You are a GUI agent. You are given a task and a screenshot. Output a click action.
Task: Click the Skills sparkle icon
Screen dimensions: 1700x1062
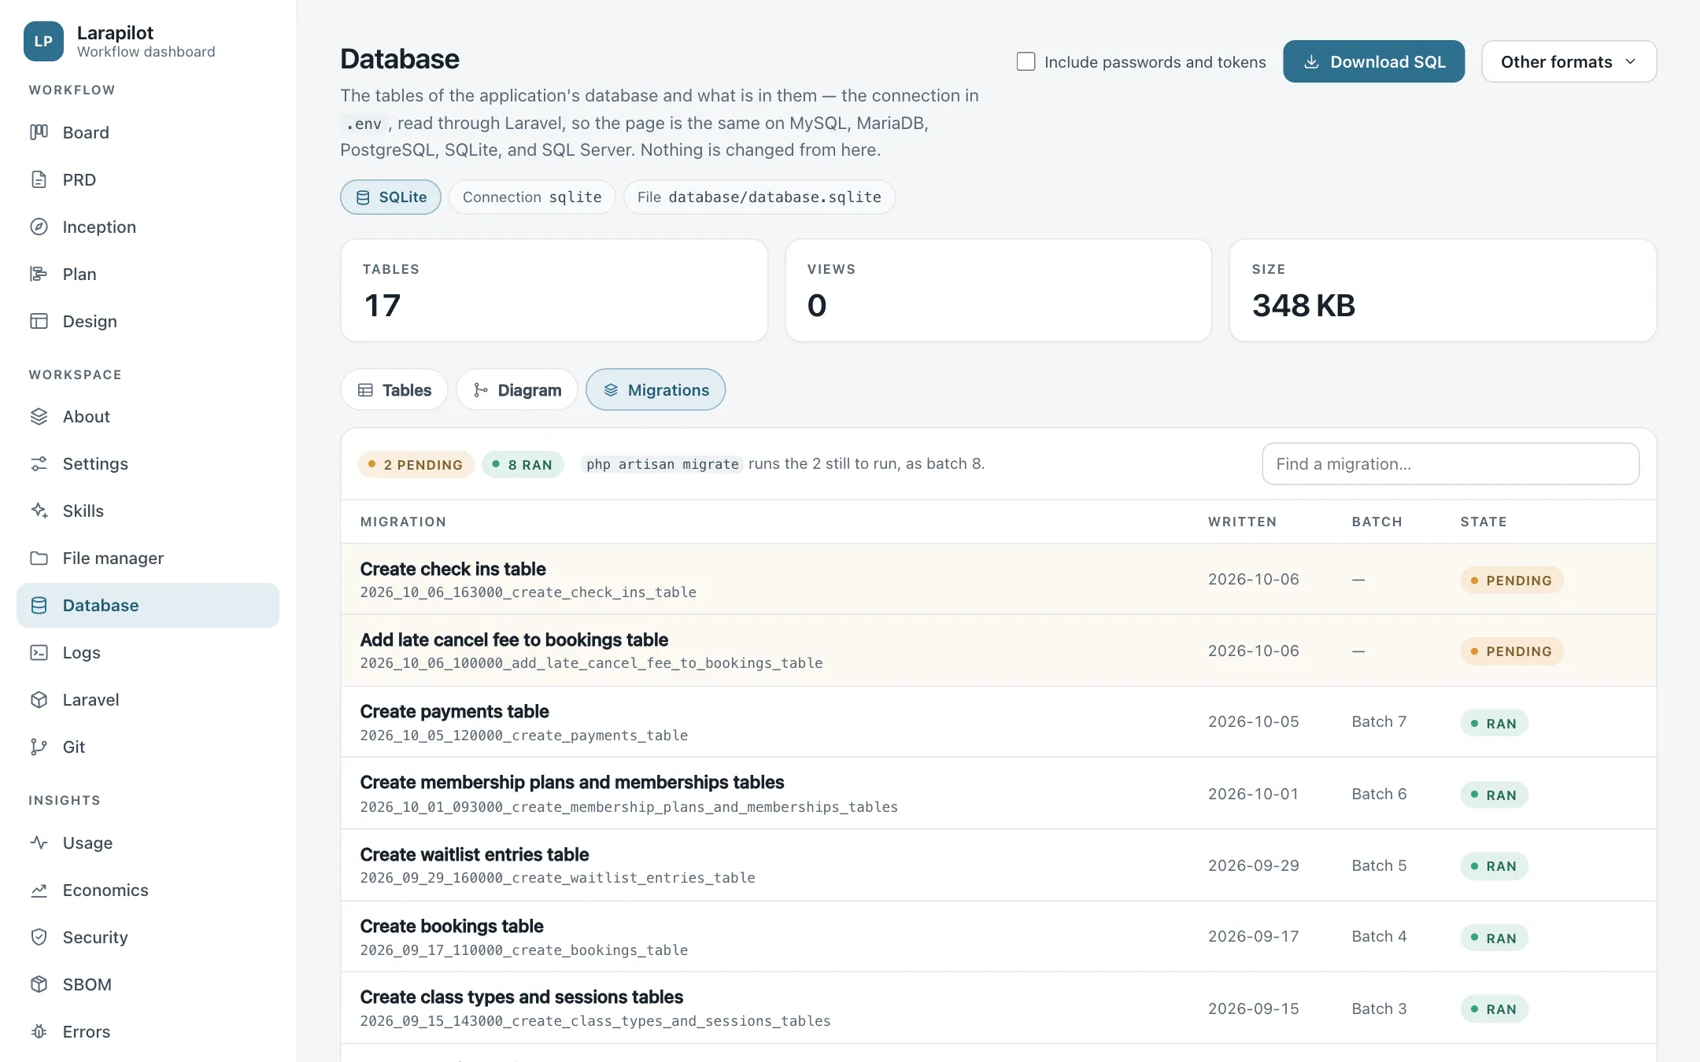[x=39, y=511]
